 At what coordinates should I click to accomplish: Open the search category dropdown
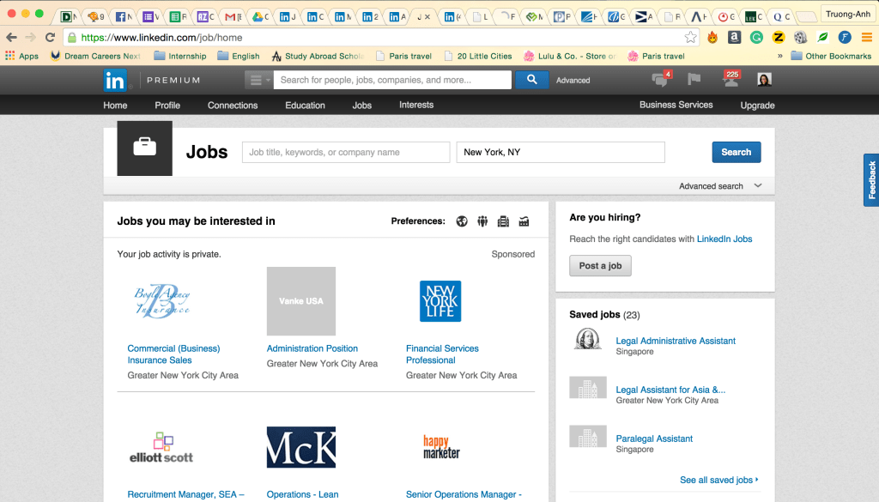tap(258, 80)
